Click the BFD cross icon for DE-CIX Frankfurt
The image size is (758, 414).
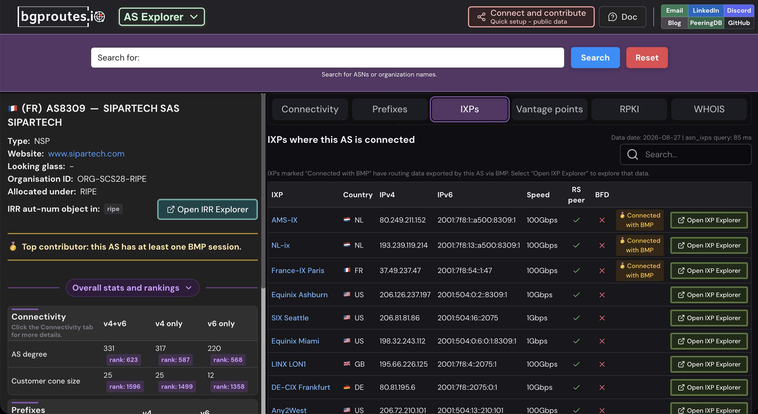point(602,387)
